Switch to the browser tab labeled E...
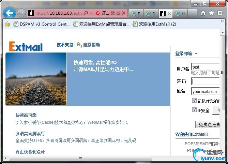 tap(136, 14)
